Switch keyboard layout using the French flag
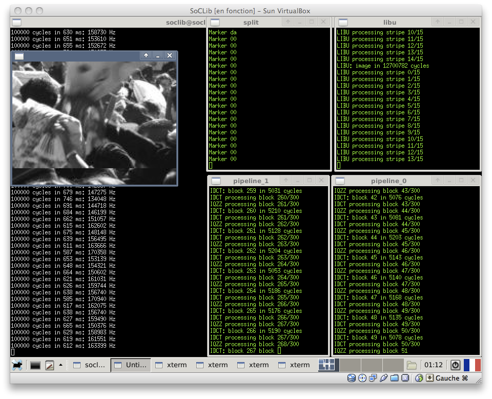Viewport: 492px width, 399px height. 472,365
